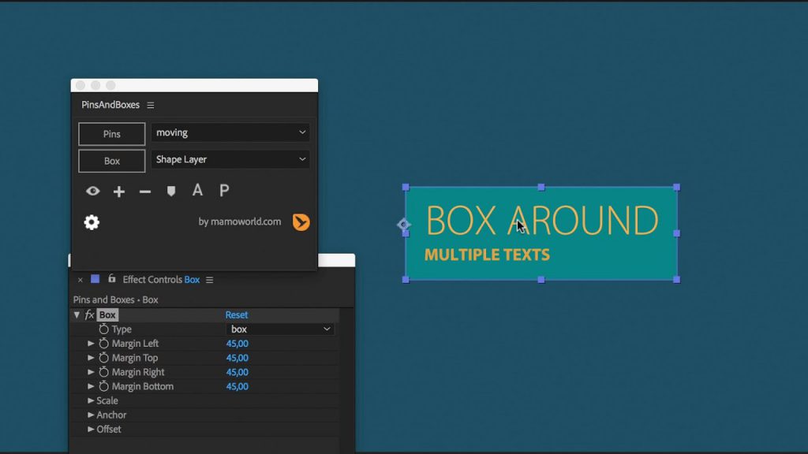This screenshot has height=454, width=808.
Task: Open PinsAndBoxes settings via the gear icon
Action: (x=92, y=223)
